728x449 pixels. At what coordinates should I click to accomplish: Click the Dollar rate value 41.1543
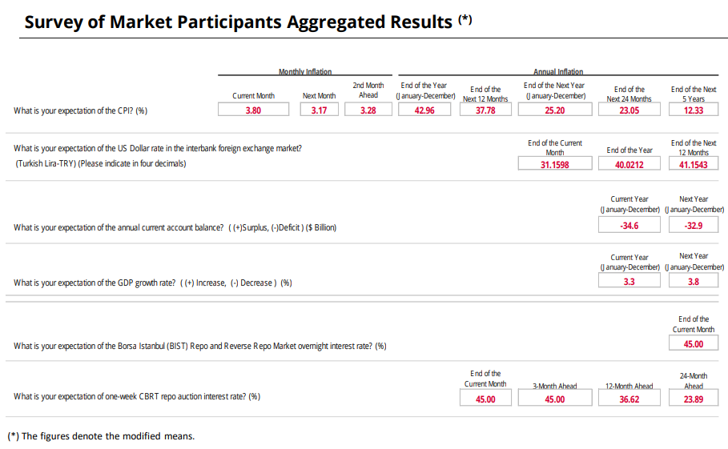(694, 164)
